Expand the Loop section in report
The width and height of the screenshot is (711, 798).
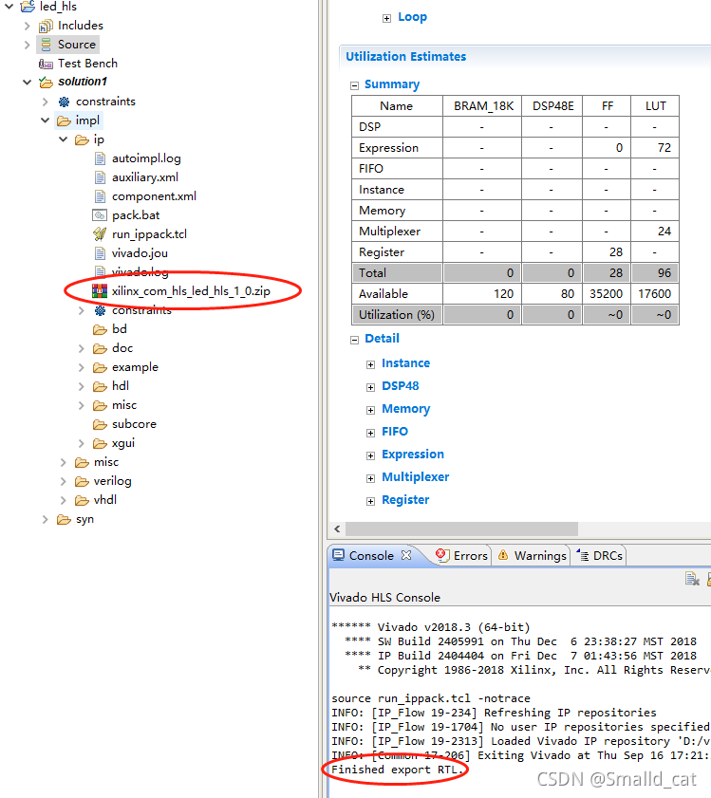(x=386, y=18)
